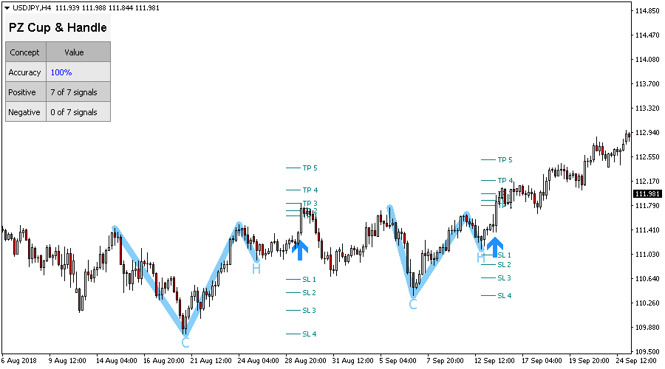665x369 pixels.
Task: Click the '28 Aug 20:00' time label
Action: click(x=305, y=361)
